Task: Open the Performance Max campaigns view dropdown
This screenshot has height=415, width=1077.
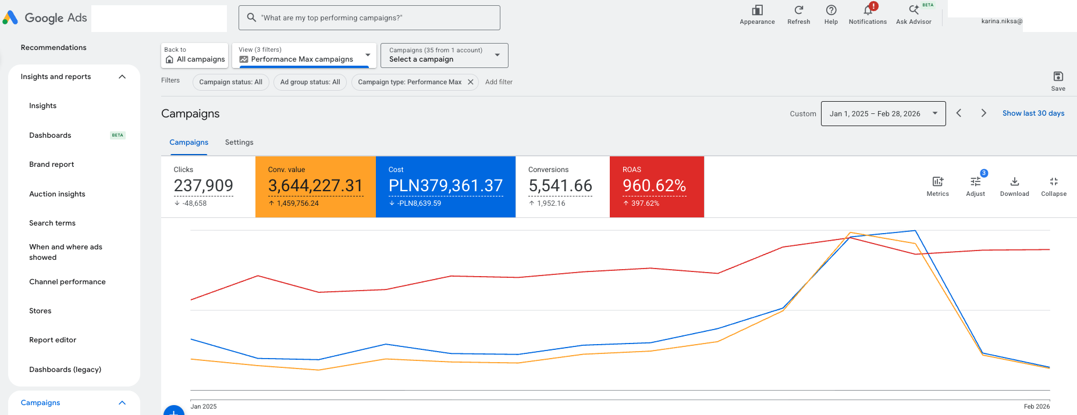Action: click(x=304, y=55)
